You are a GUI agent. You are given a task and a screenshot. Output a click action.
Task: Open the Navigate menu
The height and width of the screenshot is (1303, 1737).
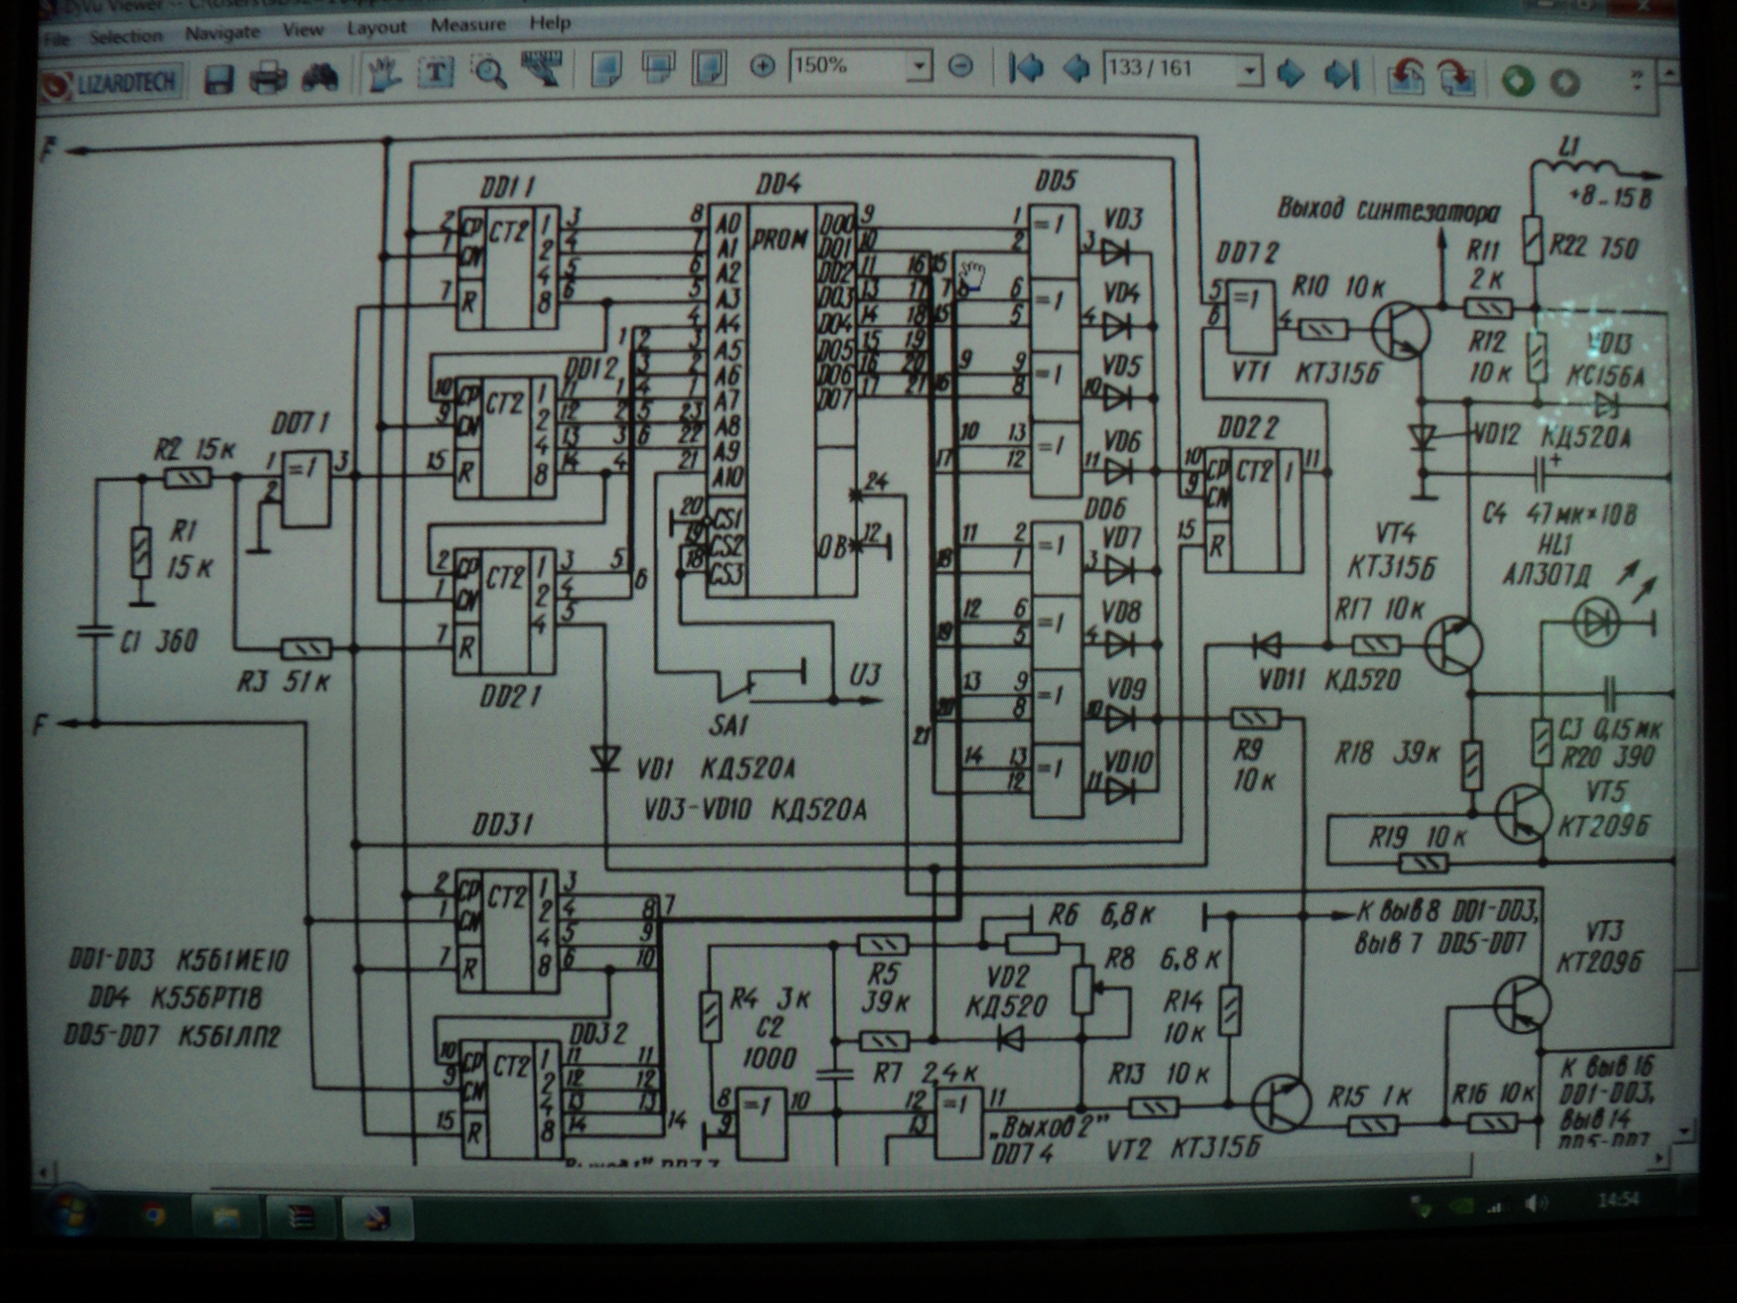coord(222,34)
